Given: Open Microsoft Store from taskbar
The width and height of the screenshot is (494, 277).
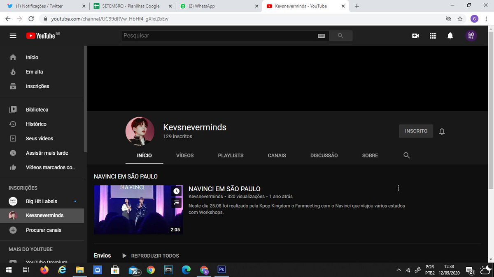Looking at the screenshot, I should click(x=115, y=270).
